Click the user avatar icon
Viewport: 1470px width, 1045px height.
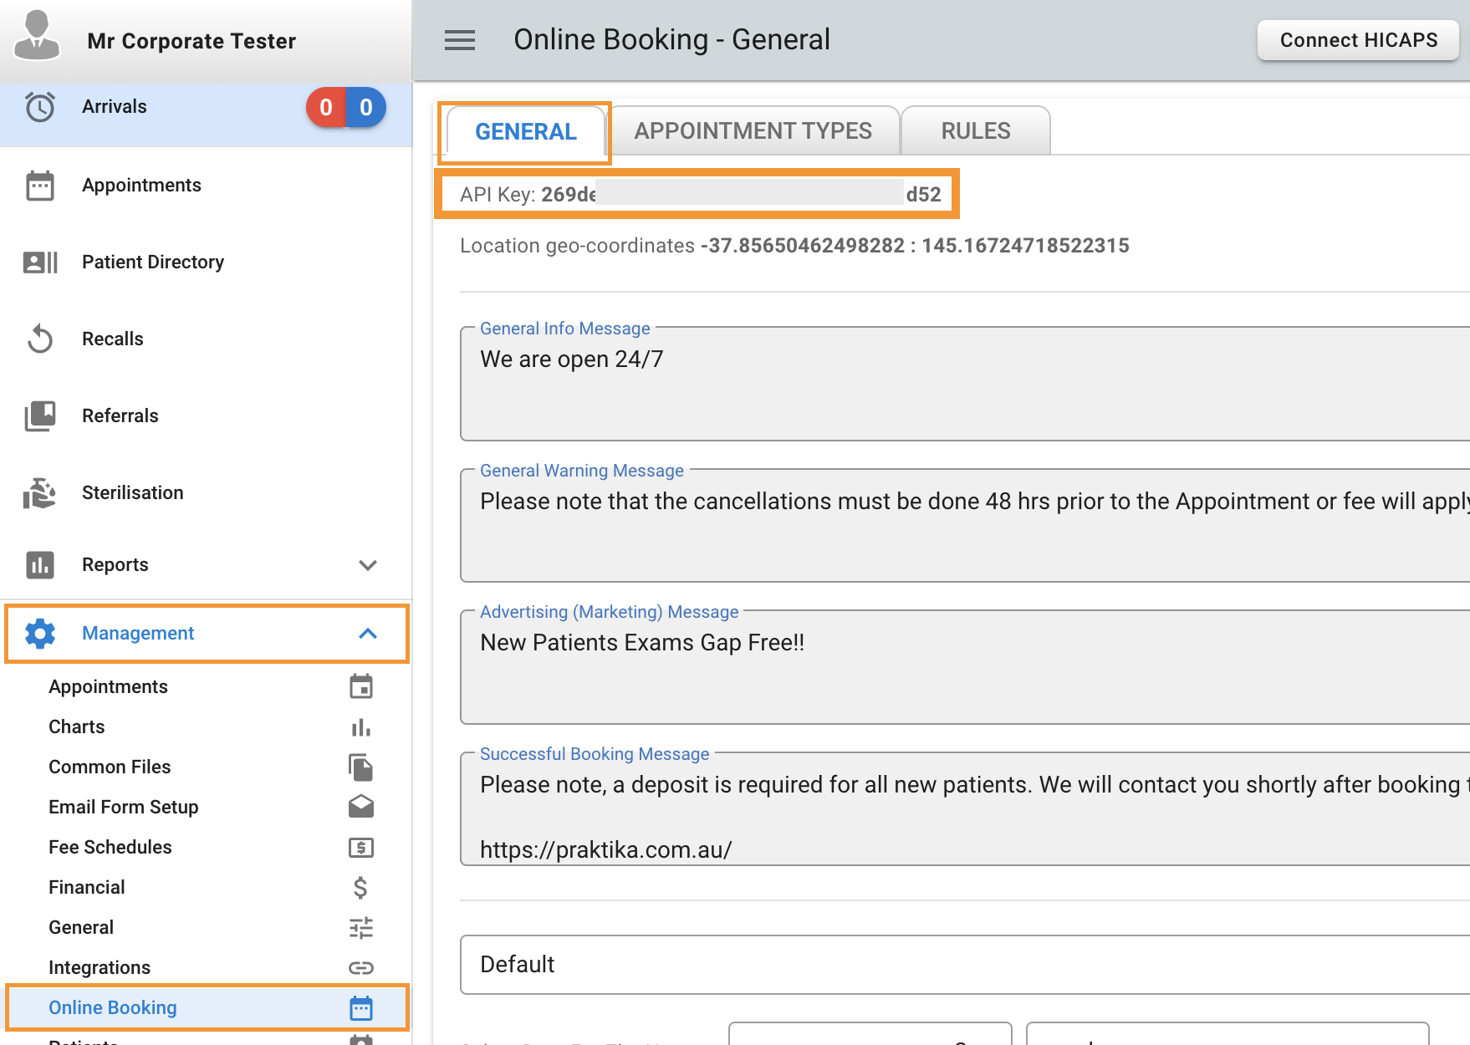(x=37, y=35)
